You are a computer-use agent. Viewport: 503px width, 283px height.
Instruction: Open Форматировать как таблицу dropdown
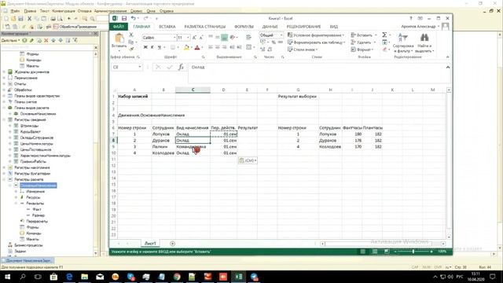pyautogui.click(x=316, y=42)
